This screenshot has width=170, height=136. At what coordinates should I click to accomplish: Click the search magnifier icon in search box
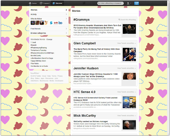click(99, 3)
